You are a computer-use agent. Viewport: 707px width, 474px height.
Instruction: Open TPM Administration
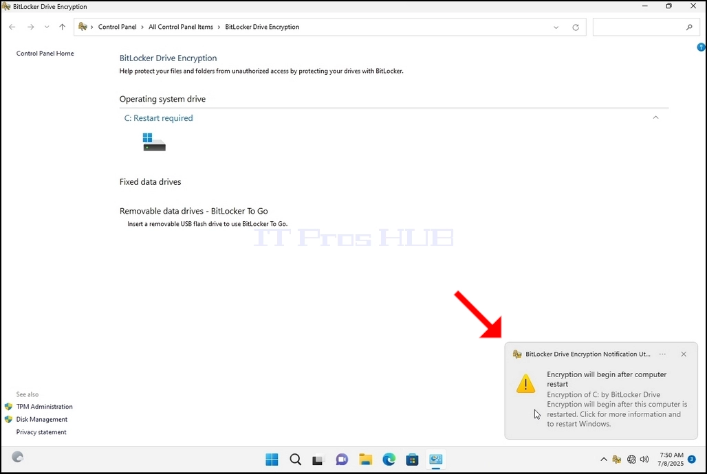pos(44,407)
